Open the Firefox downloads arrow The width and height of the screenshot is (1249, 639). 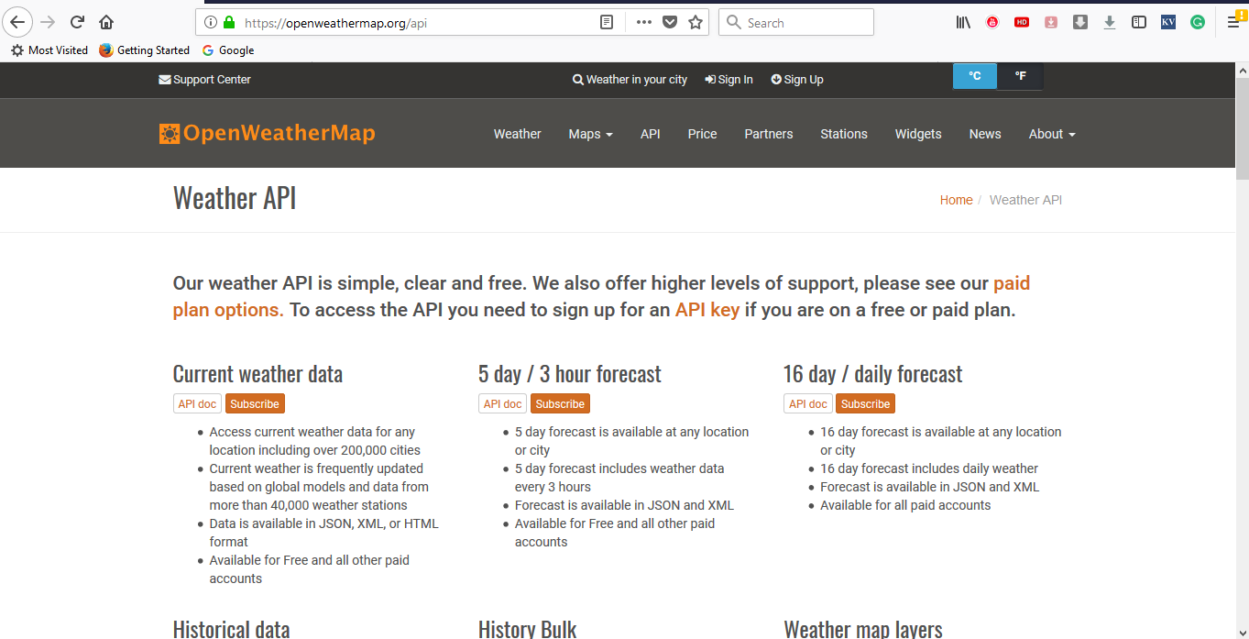[1110, 23]
